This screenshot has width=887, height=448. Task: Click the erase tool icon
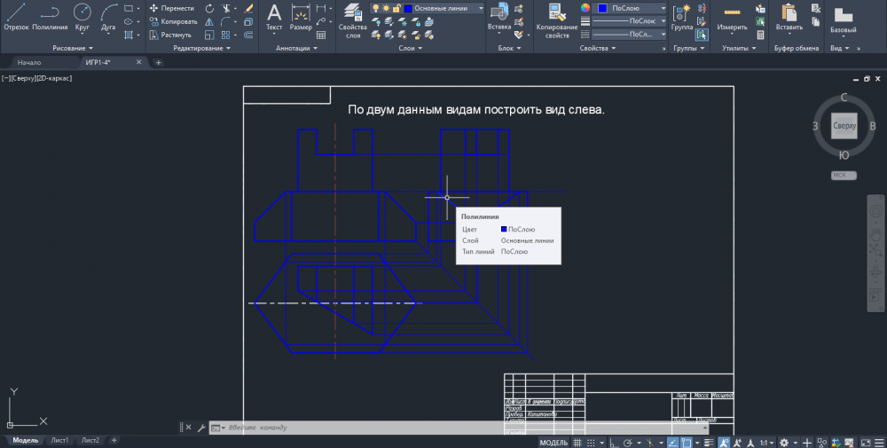pos(247,9)
